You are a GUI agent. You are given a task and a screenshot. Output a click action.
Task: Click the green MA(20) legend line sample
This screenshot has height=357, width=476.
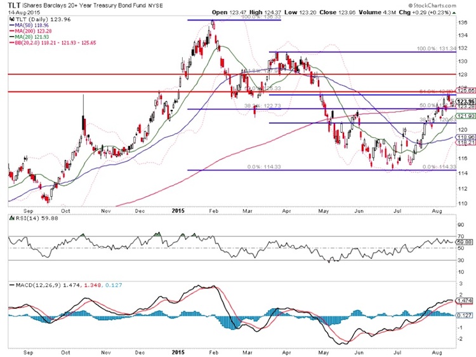click(12, 37)
